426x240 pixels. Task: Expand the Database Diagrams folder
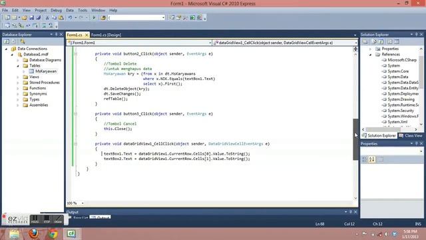(x=18, y=60)
